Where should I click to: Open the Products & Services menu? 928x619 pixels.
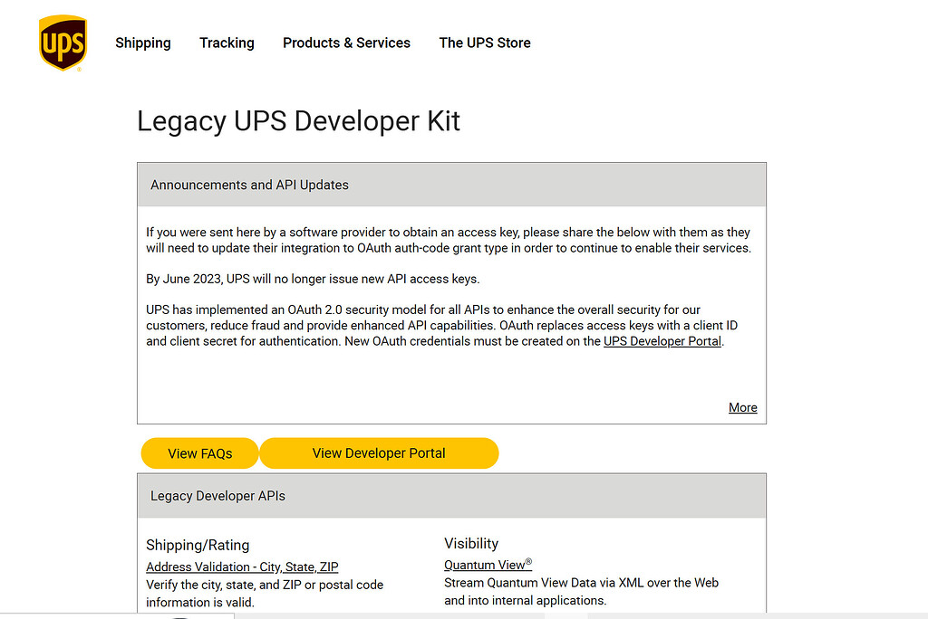click(x=346, y=43)
